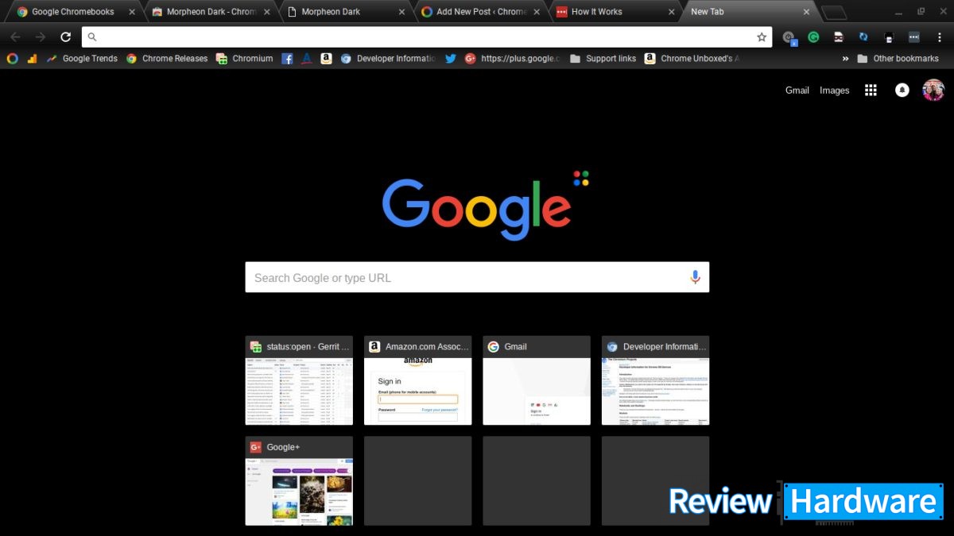Viewport: 954px width, 536px height.
Task: Click the new tab button
Action: point(834,12)
